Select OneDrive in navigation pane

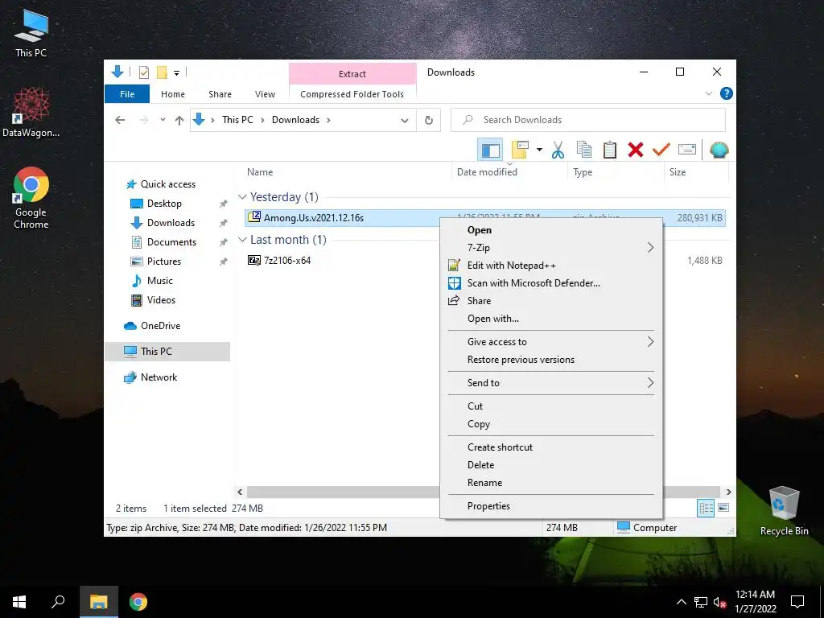click(x=160, y=326)
